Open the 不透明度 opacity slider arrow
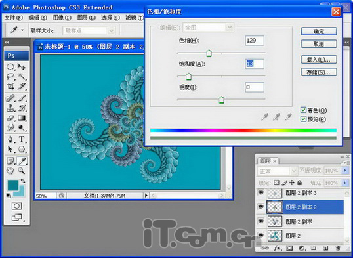Viewport: 353px width, 258px height. [345, 171]
